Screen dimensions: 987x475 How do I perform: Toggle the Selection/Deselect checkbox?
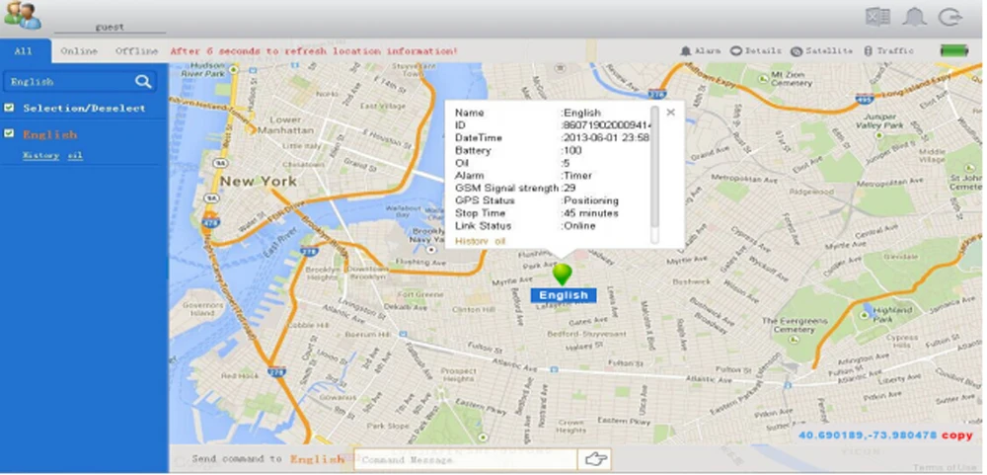click(x=9, y=108)
